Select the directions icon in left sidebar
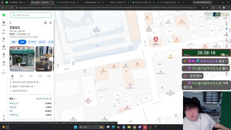 4,31
